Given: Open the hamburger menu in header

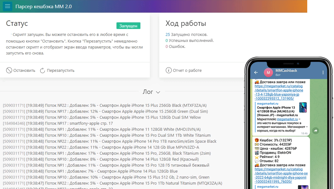Looking at the screenshot, I should (x=8, y=6).
